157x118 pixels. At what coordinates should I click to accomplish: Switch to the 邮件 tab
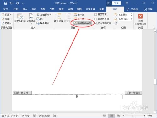pyautogui.click(x=61, y=9)
